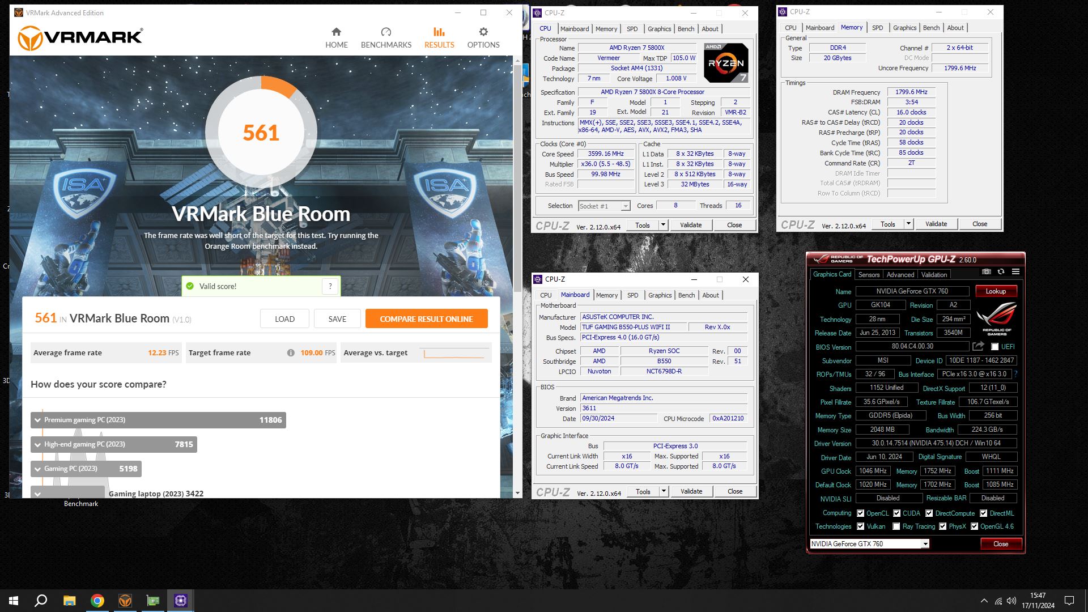The height and width of the screenshot is (612, 1088).
Task: Open the Socket #1 selection dropdown
Action: [604, 206]
